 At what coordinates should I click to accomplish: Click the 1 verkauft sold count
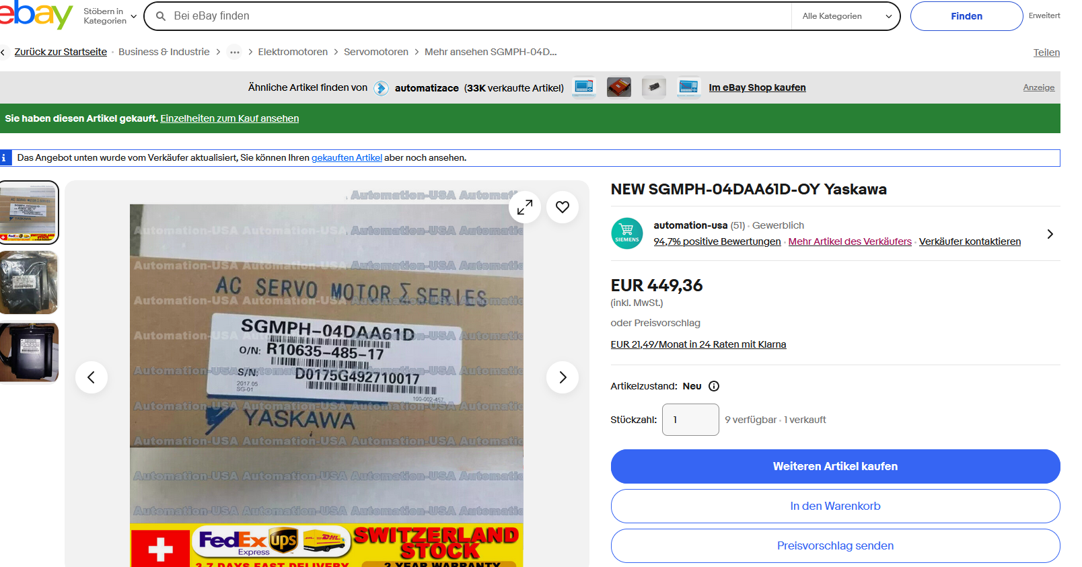805,420
